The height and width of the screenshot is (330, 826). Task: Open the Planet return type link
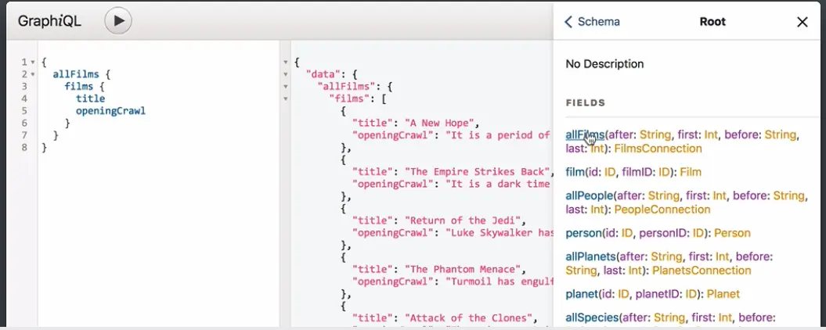(723, 294)
